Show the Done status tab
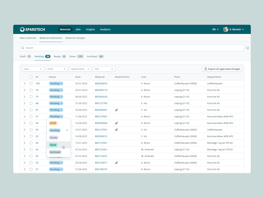264x198 pixels. coord(77,56)
